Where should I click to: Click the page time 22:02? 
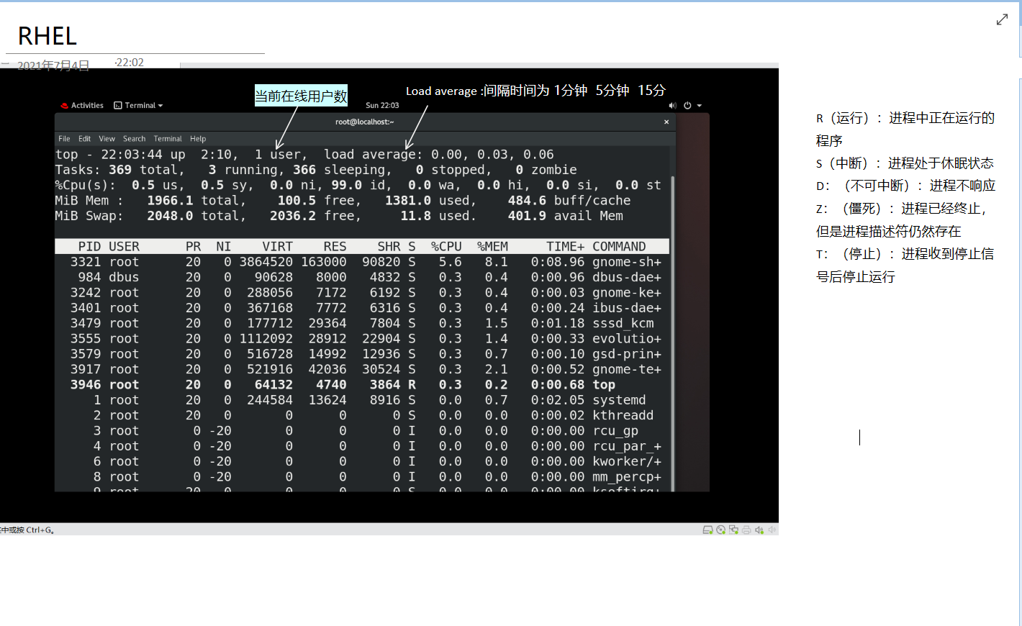point(130,63)
